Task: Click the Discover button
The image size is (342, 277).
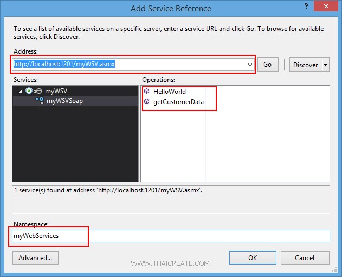Action: 305,65
